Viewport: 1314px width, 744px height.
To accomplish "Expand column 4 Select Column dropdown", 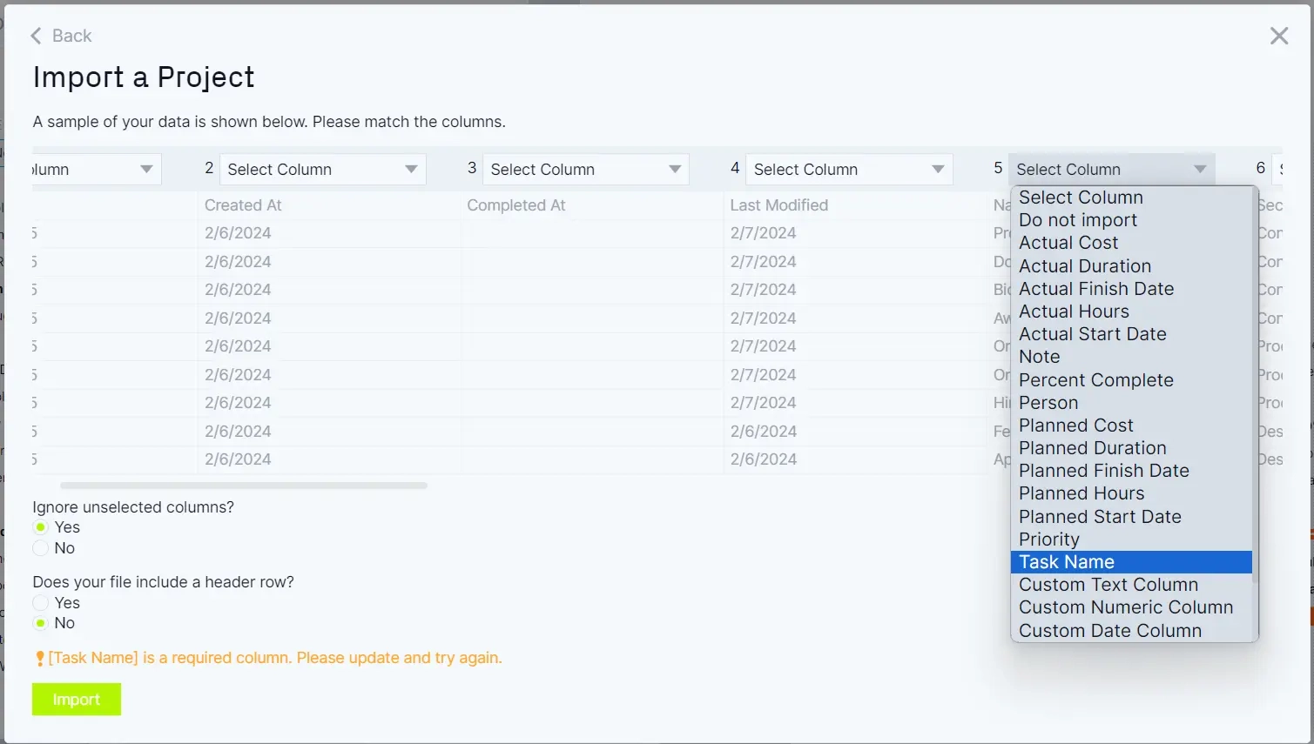I will pyautogui.click(x=848, y=170).
